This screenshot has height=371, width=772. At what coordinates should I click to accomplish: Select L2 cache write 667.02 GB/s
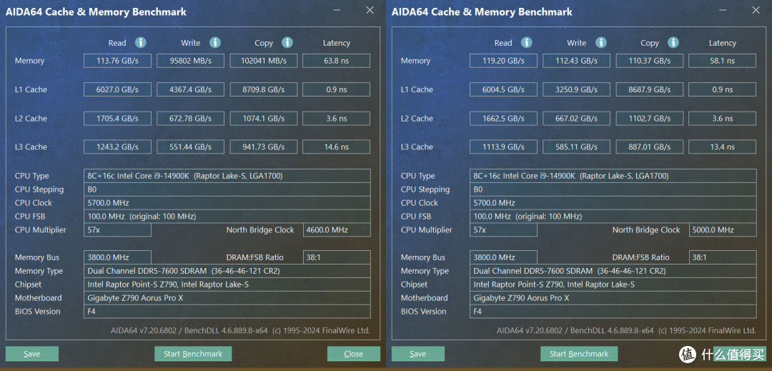(x=577, y=119)
